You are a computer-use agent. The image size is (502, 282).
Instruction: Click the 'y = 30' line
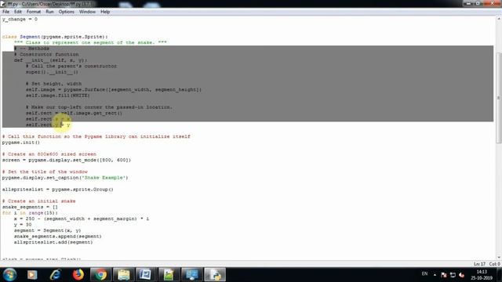(x=23, y=225)
